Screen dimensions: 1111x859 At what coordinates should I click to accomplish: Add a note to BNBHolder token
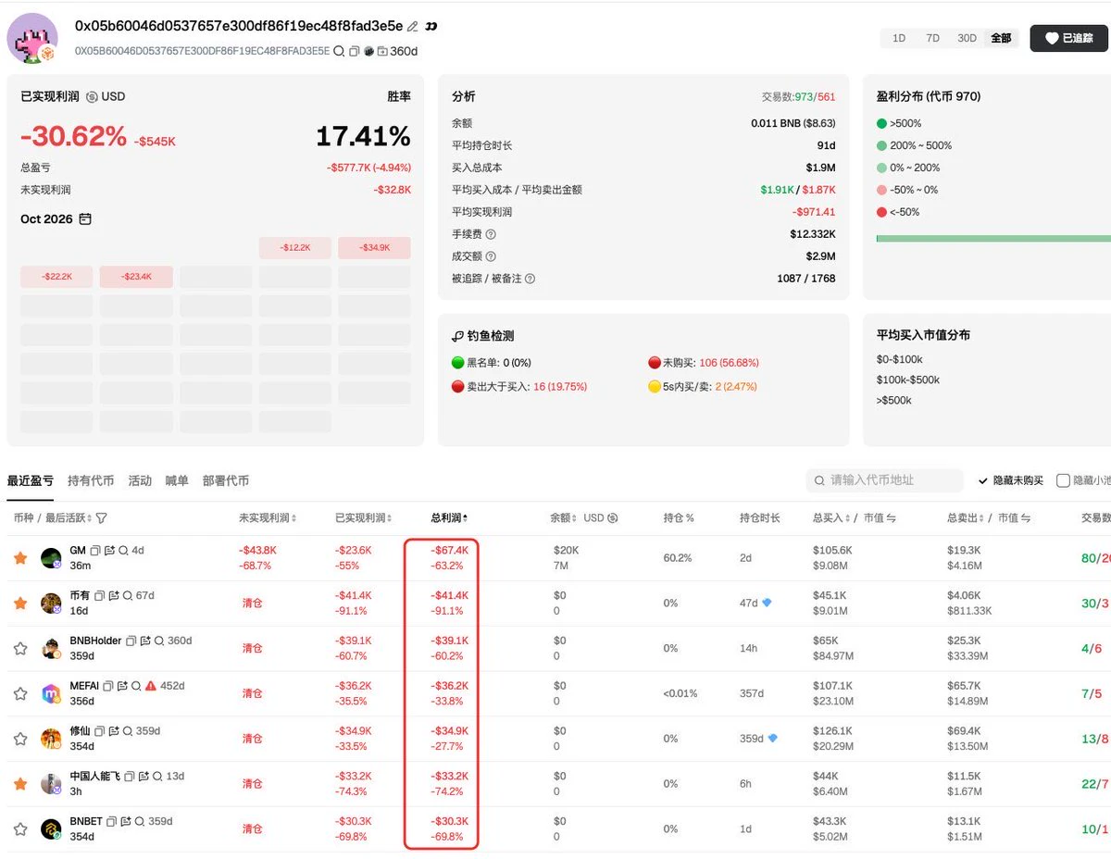coord(145,641)
